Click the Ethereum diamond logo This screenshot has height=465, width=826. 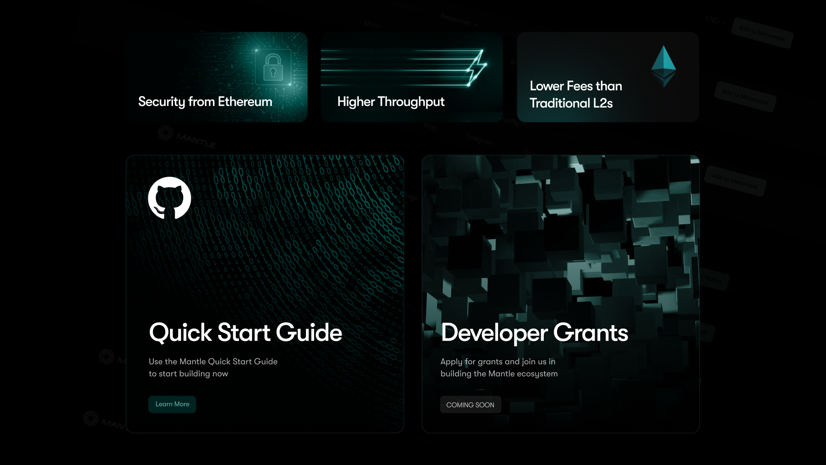click(x=663, y=65)
